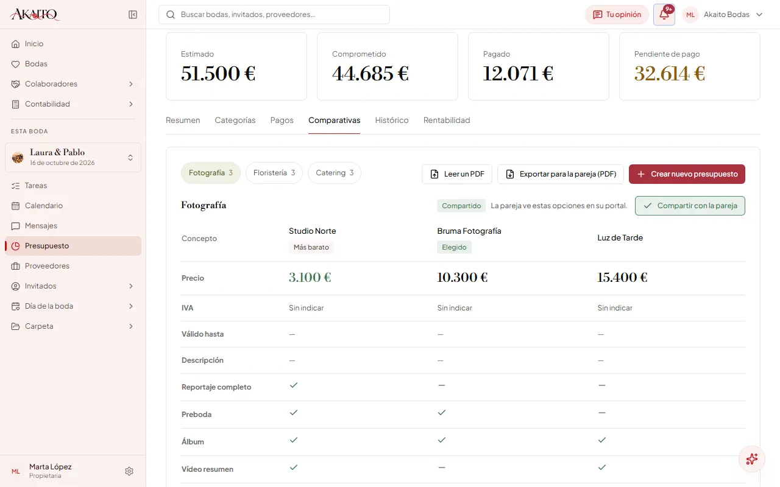Open notifications bell icon
Viewport: 780px width, 487px height.
point(664,15)
